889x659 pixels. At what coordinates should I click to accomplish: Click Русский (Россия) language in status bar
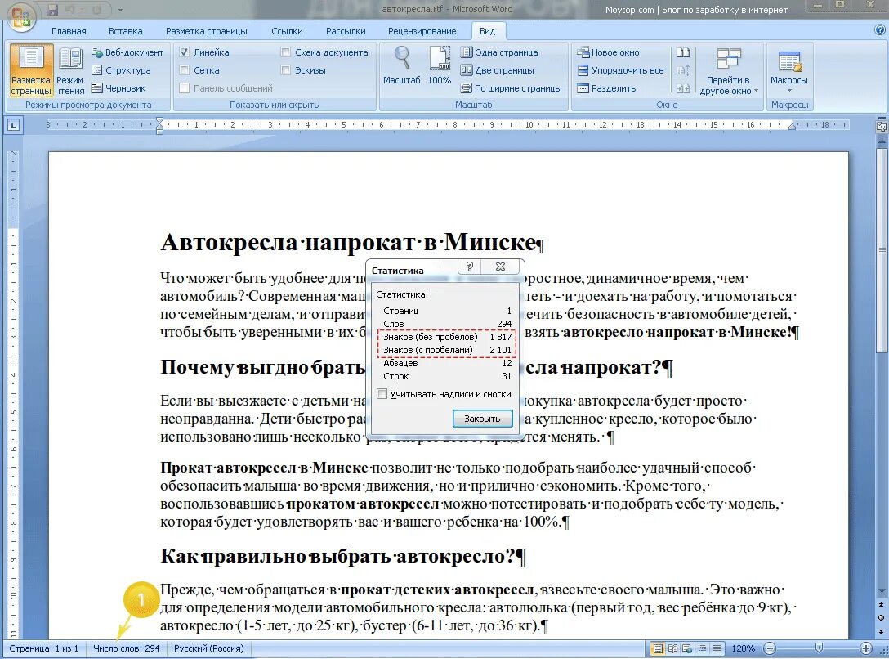208,648
